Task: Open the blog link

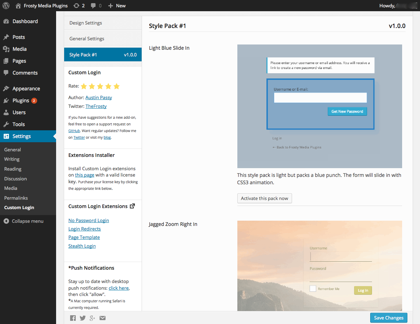Action: (x=107, y=137)
